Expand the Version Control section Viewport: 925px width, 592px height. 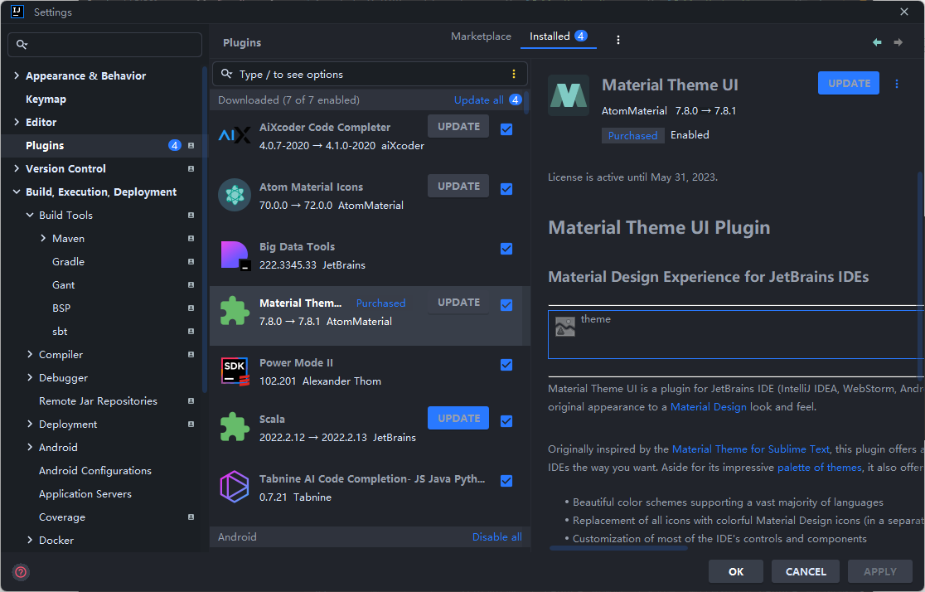click(x=17, y=169)
